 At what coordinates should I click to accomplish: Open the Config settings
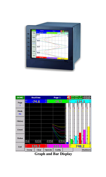[58, 150]
